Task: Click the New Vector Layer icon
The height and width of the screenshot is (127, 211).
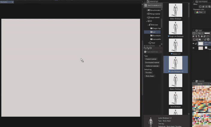Action: pyautogui.click(x=197, y=40)
